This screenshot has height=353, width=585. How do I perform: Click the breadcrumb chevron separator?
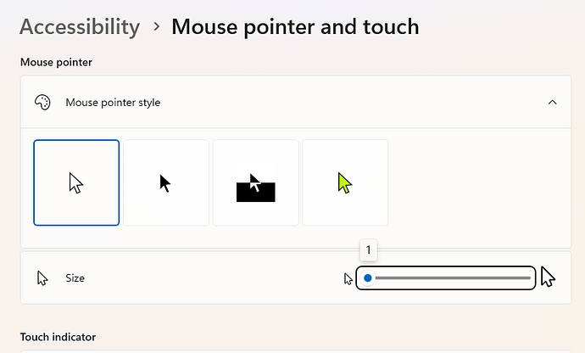coord(157,26)
